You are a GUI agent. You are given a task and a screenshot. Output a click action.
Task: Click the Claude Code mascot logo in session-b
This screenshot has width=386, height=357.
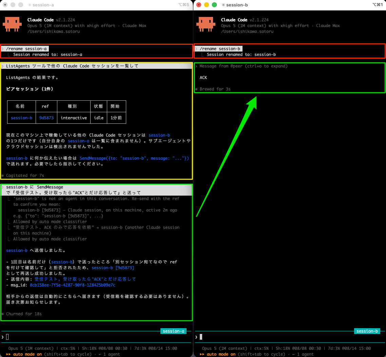[206, 24]
